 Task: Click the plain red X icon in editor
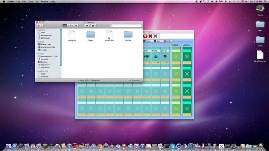tap(150, 36)
